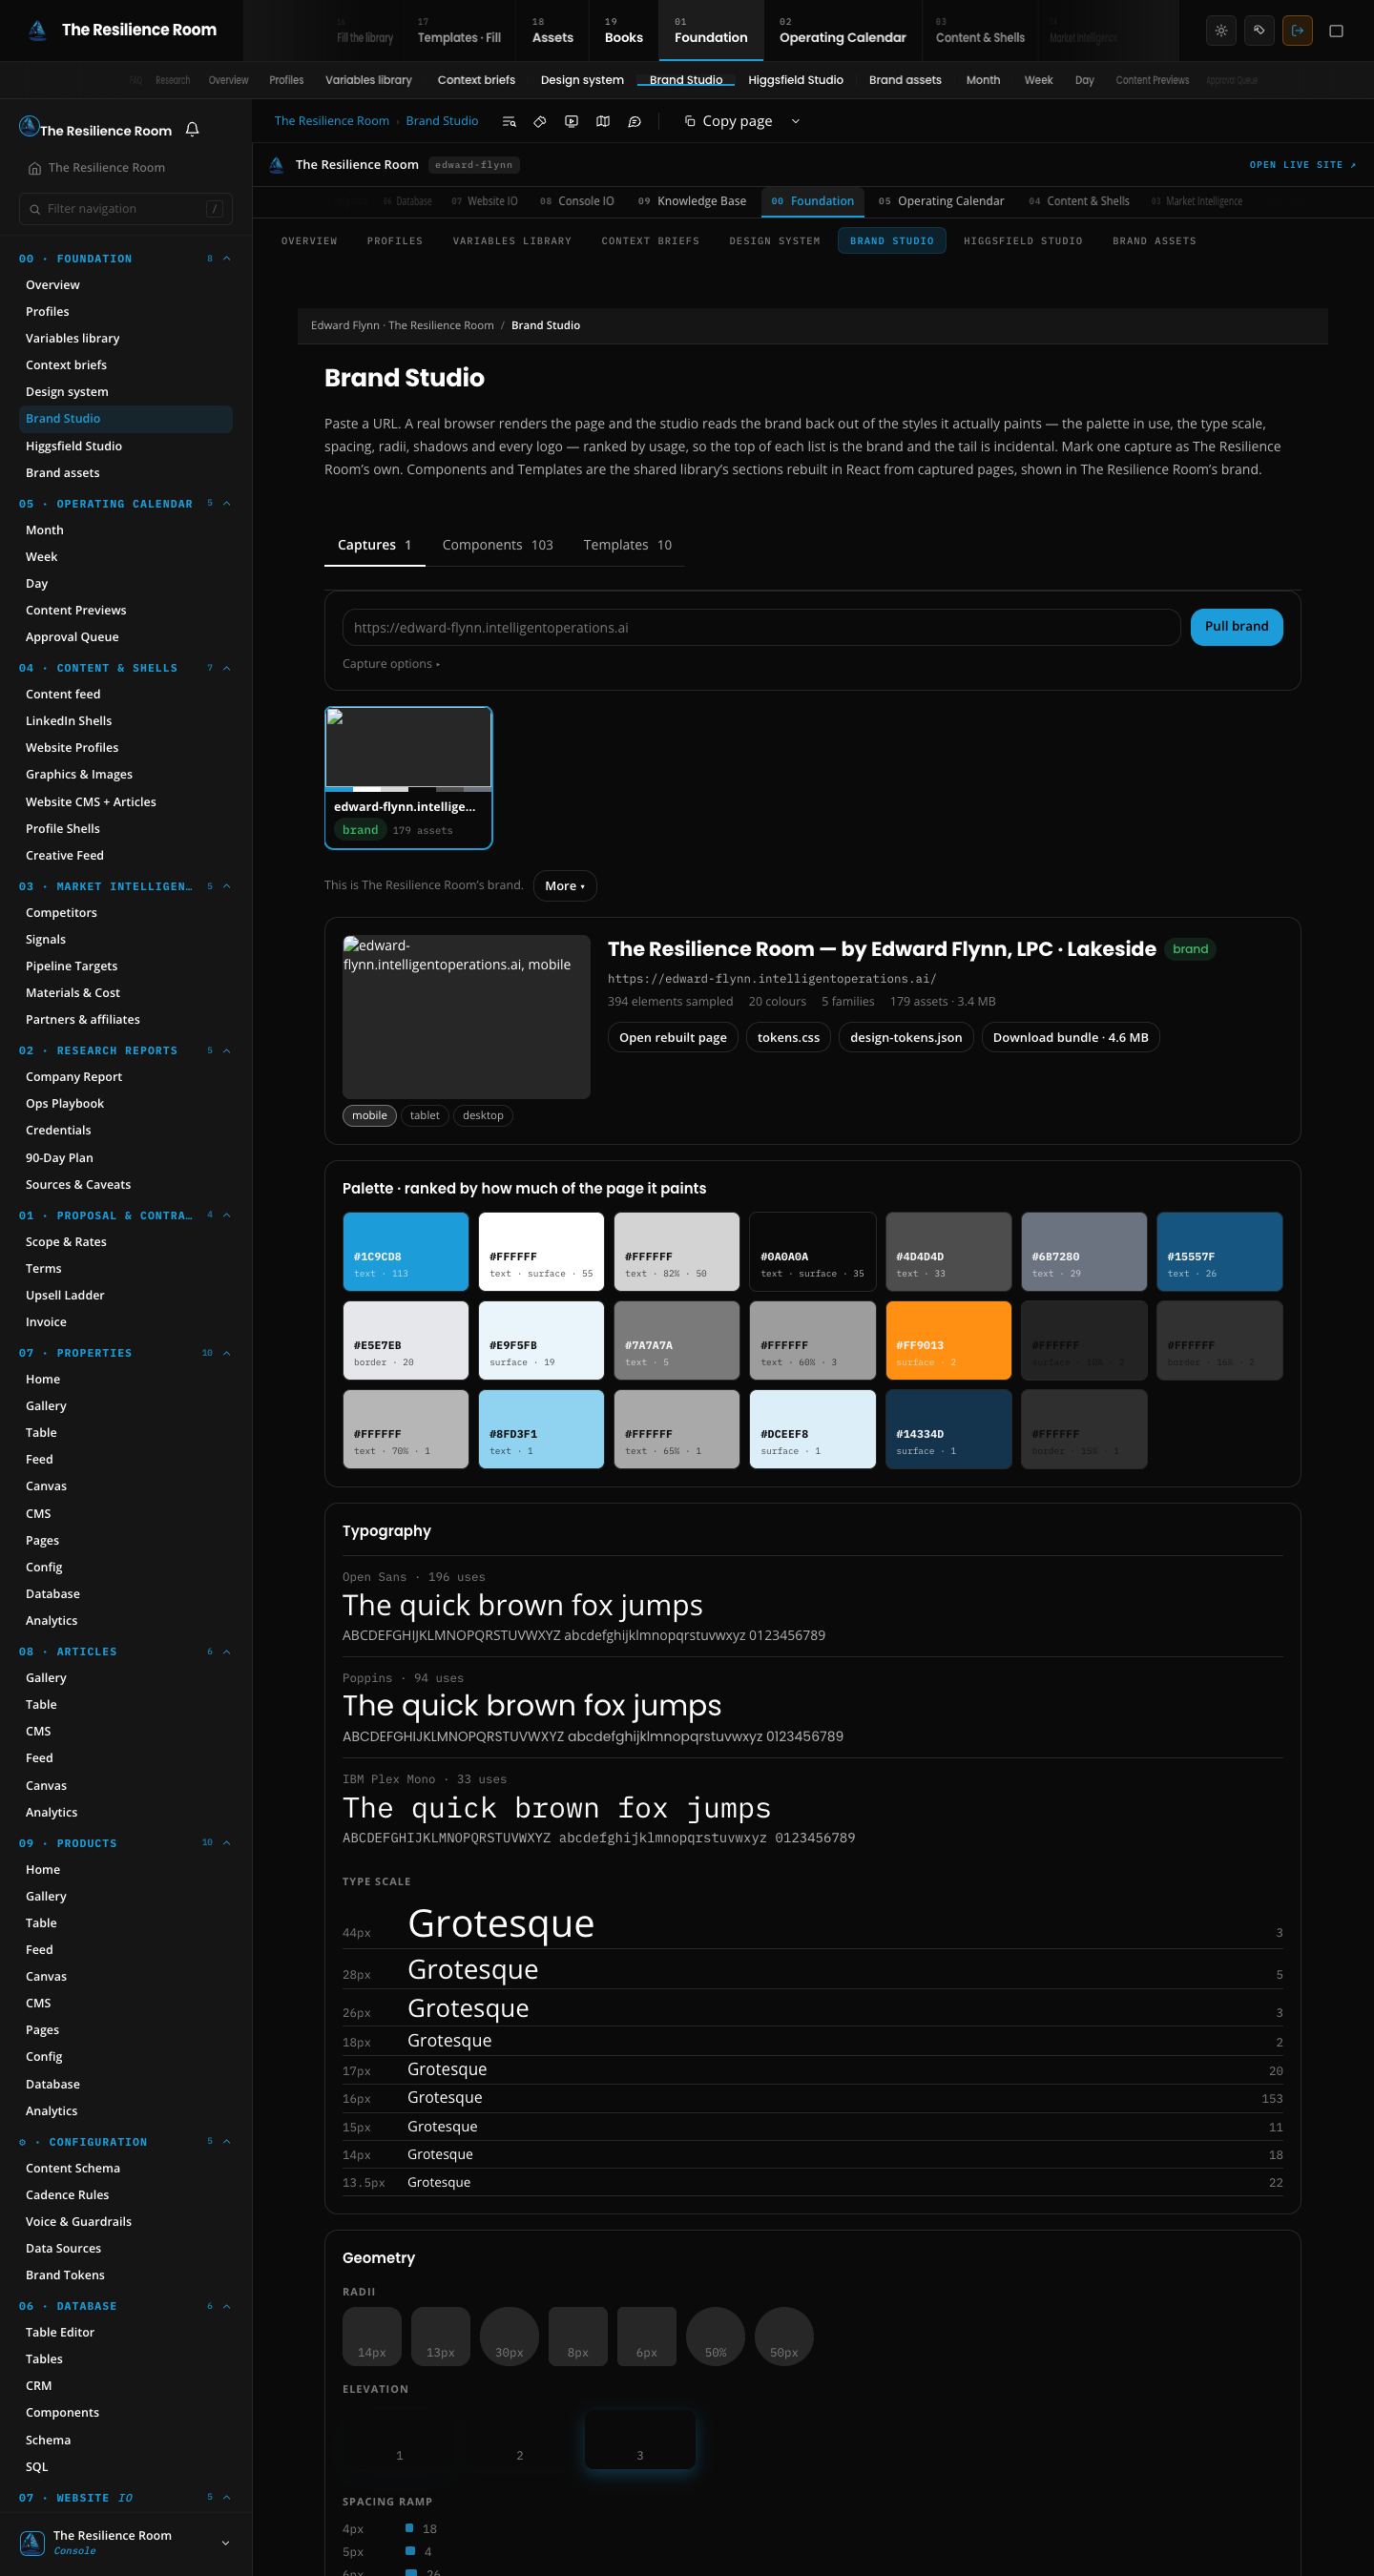Select the desktop viewport pill
1374x2576 pixels.
click(483, 1115)
